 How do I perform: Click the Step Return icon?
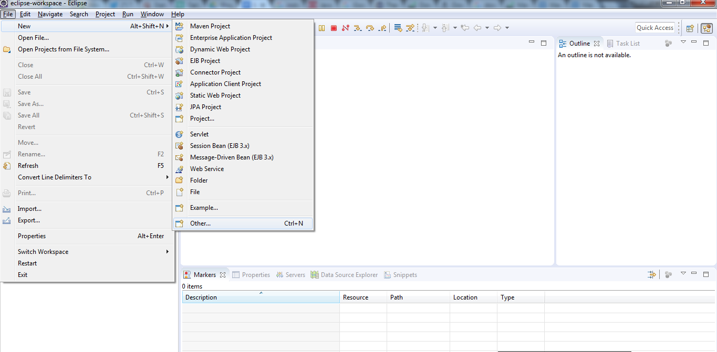pyautogui.click(x=383, y=27)
